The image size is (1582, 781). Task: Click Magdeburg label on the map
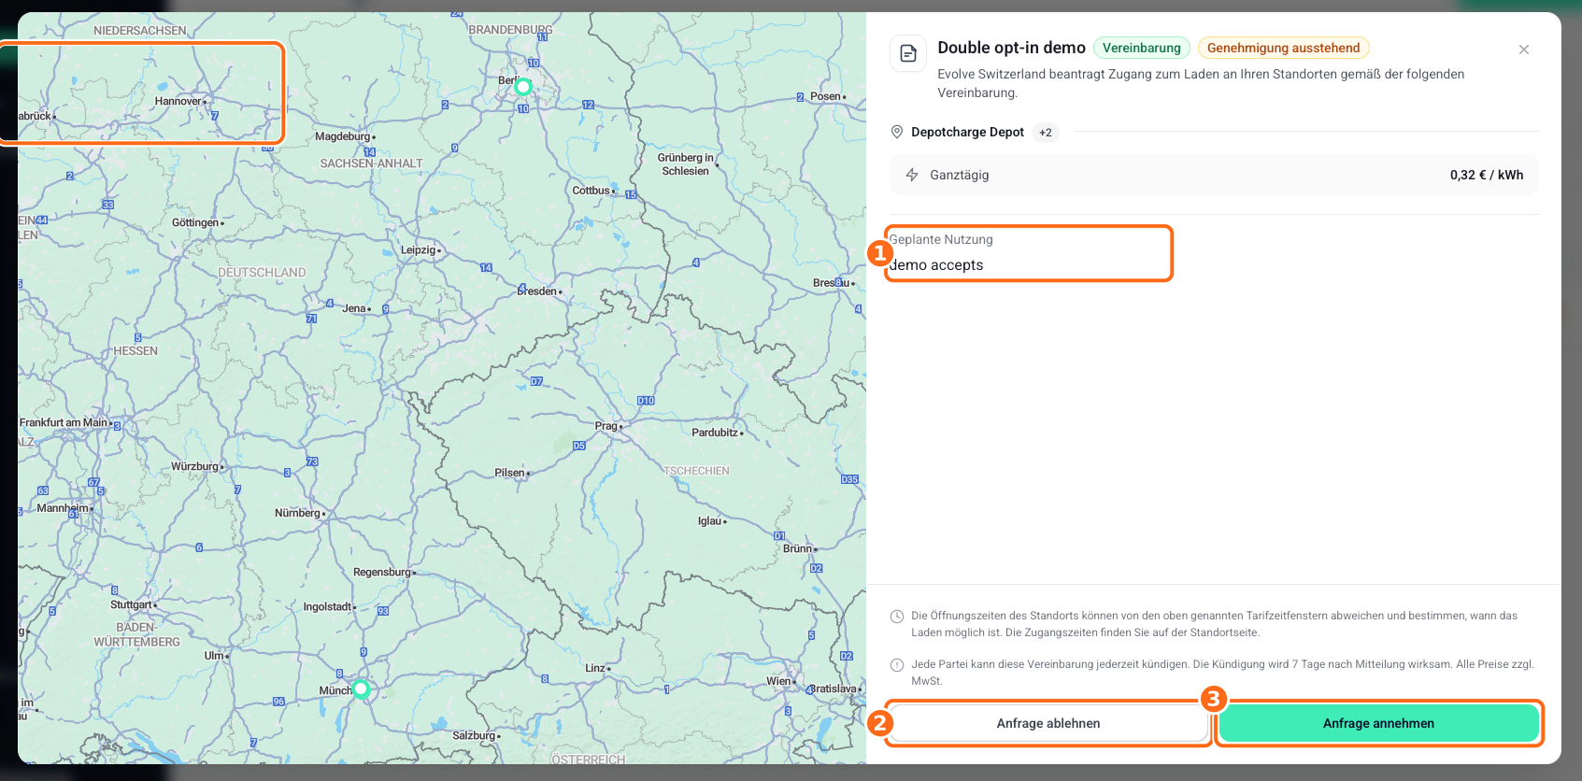click(343, 136)
